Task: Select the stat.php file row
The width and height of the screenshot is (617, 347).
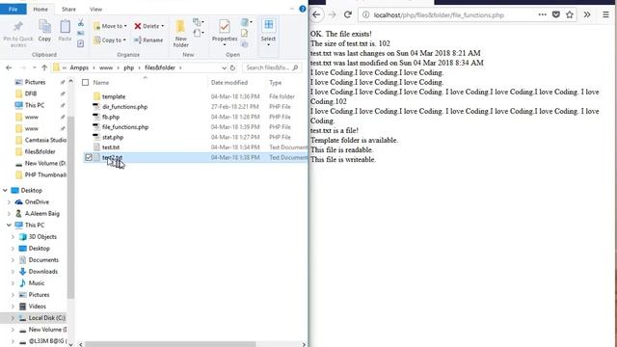Action: 196,137
